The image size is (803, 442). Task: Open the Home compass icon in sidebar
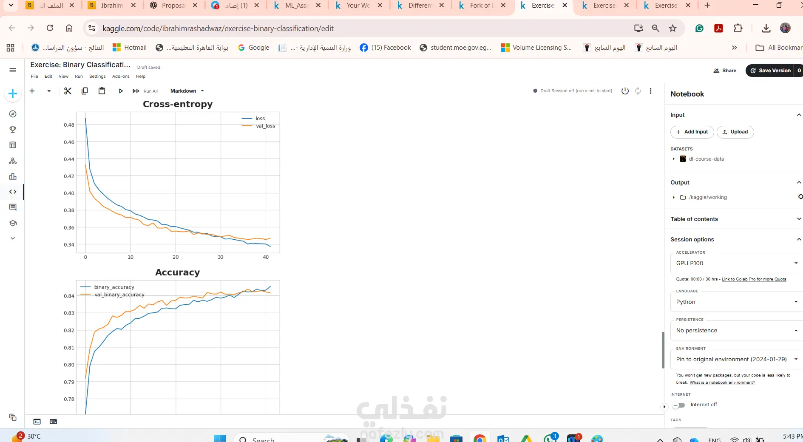pyautogui.click(x=13, y=114)
